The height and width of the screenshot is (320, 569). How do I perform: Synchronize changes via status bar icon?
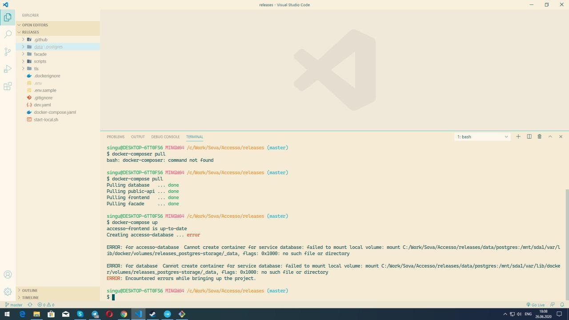point(30,305)
